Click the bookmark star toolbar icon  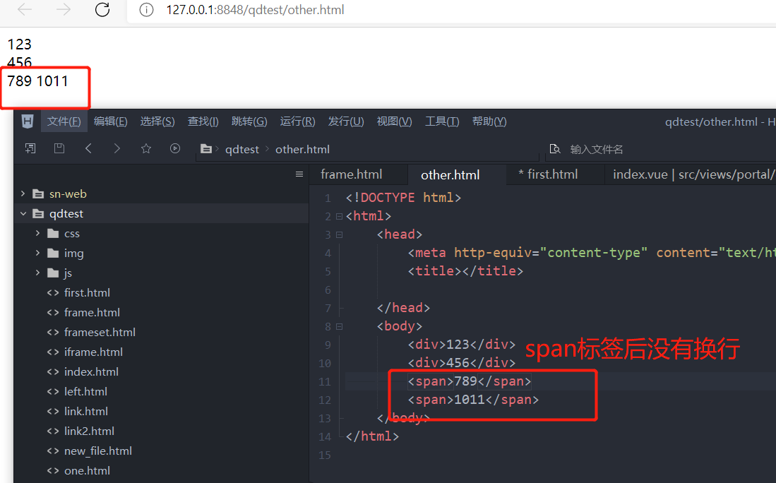(x=146, y=148)
